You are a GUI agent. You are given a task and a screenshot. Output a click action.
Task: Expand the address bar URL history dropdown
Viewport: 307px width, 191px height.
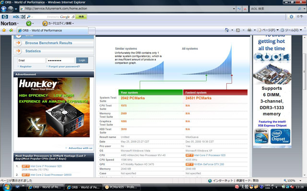234,9
